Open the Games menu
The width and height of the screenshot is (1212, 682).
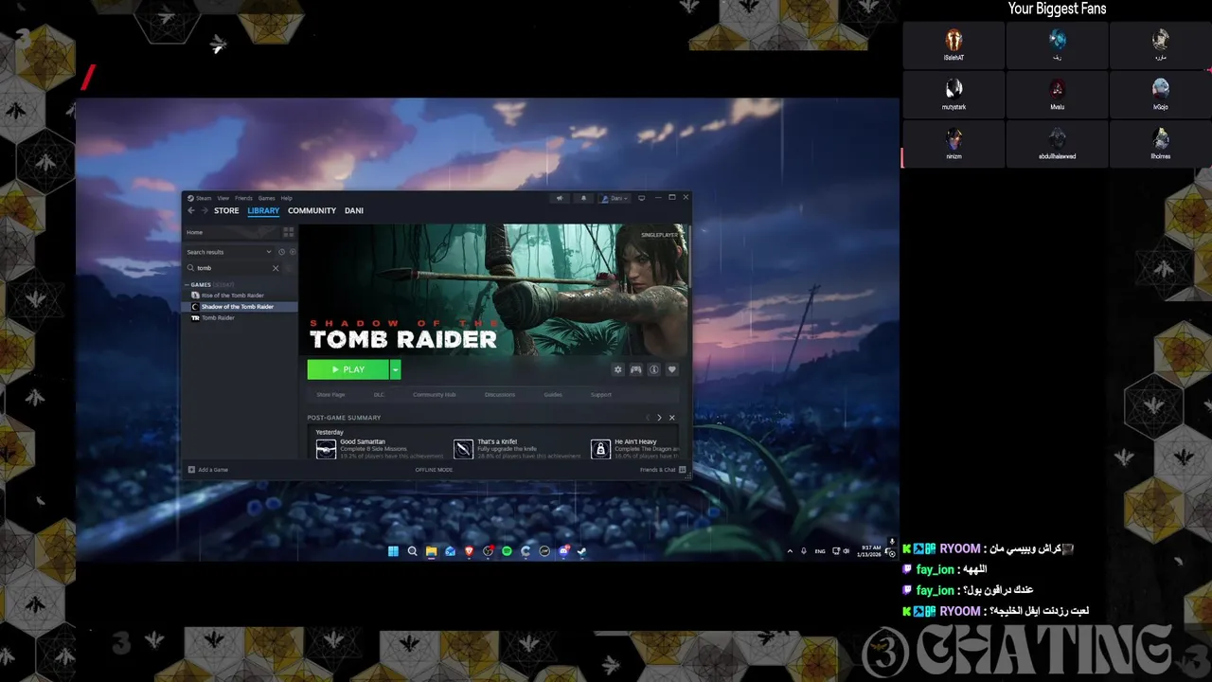tap(267, 198)
